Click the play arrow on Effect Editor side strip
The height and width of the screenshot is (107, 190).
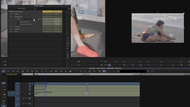(68, 48)
